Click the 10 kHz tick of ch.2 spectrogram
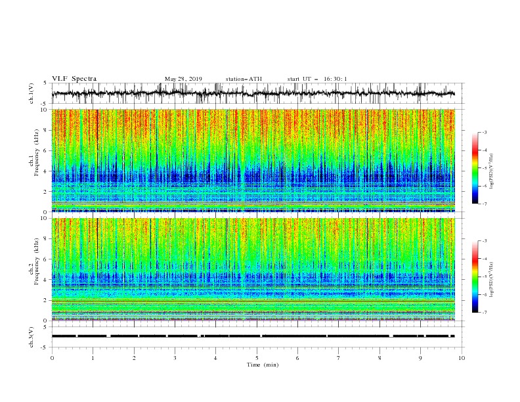The height and width of the screenshot is (402, 520). click(44, 218)
